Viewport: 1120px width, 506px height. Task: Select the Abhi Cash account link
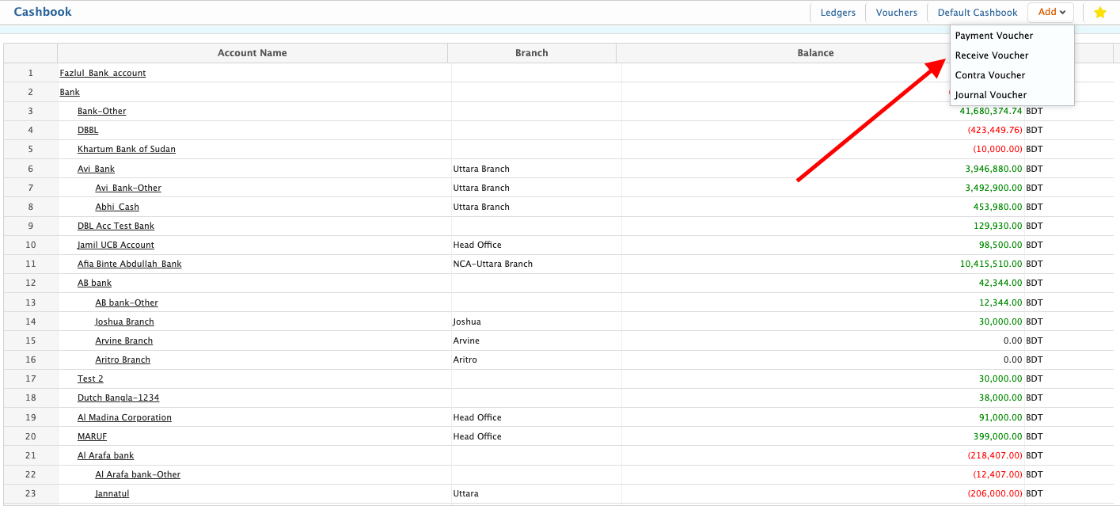[117, 207]
